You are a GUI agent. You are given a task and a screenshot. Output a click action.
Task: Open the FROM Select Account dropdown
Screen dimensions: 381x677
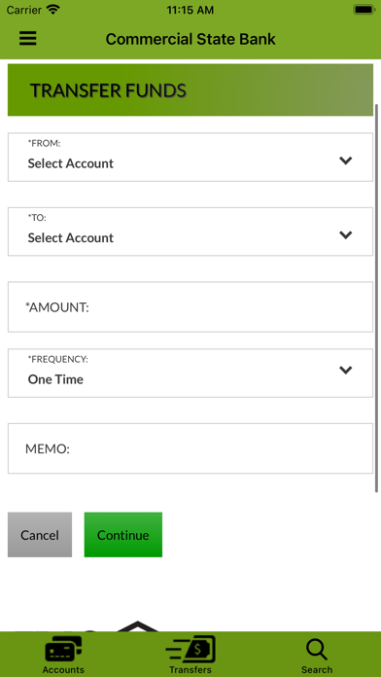pos(190,158)
